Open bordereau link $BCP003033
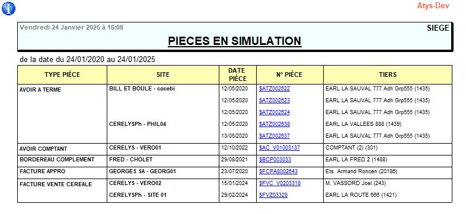466x214 pixels. pyautogui.click(x=275, y=160)
